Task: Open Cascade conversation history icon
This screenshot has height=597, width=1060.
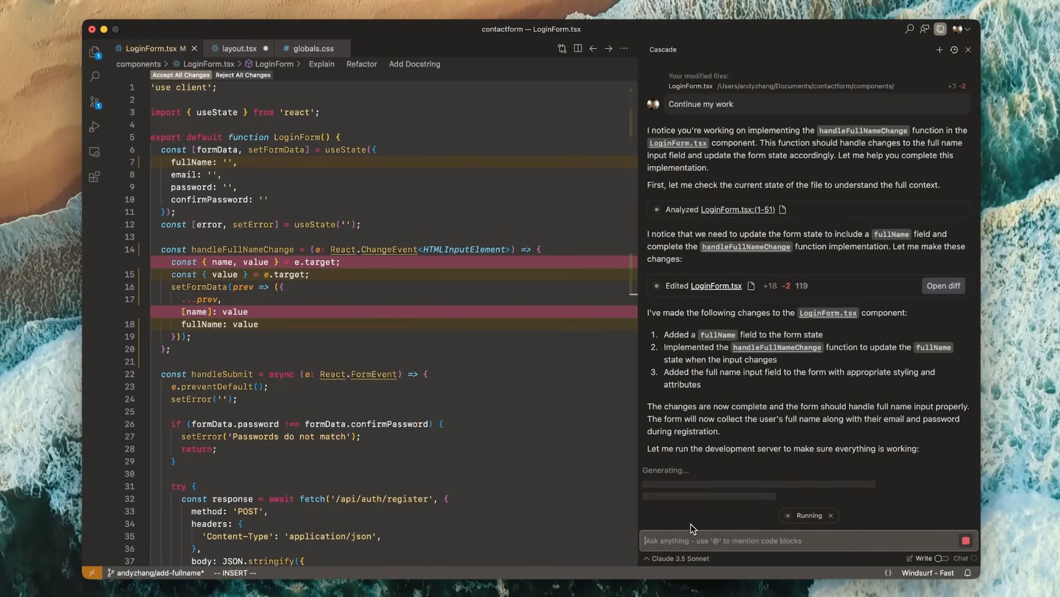Action: click(954, 50)
